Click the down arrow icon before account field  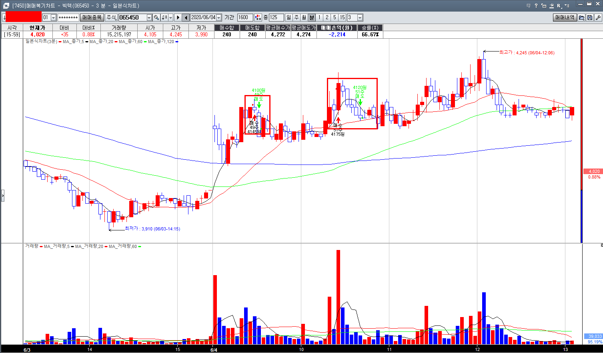click(4, 18)
